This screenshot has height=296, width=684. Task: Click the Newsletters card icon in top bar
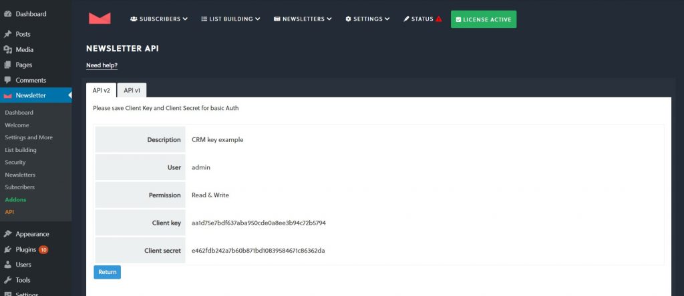coord(277,19)
